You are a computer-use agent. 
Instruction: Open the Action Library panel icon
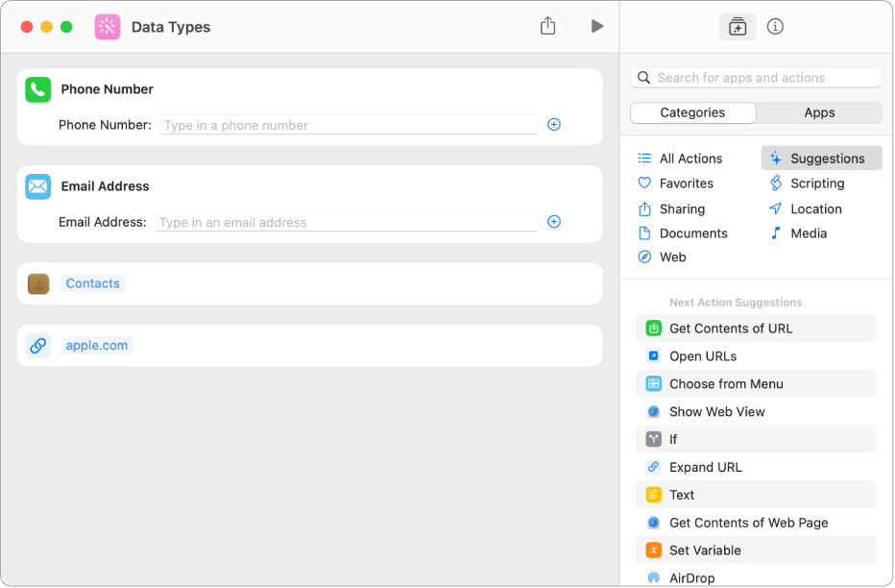pos(738,27)
